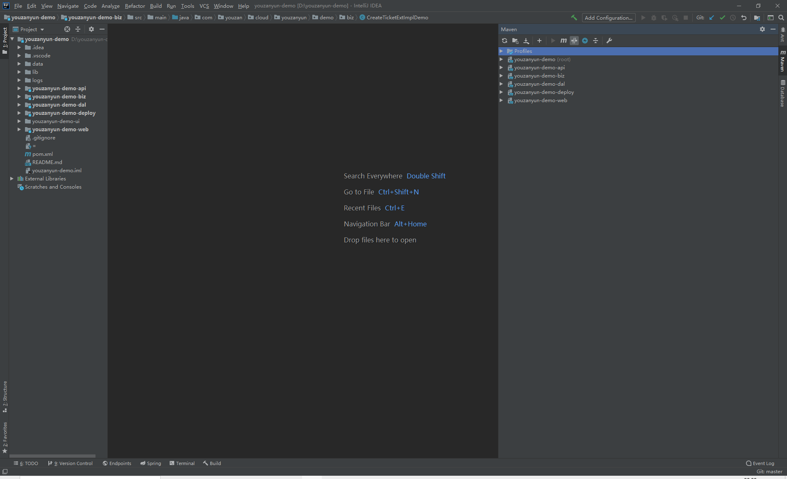
Task: Expand youzanyun-demo-web in Maven panel
Action: (501, 100)
